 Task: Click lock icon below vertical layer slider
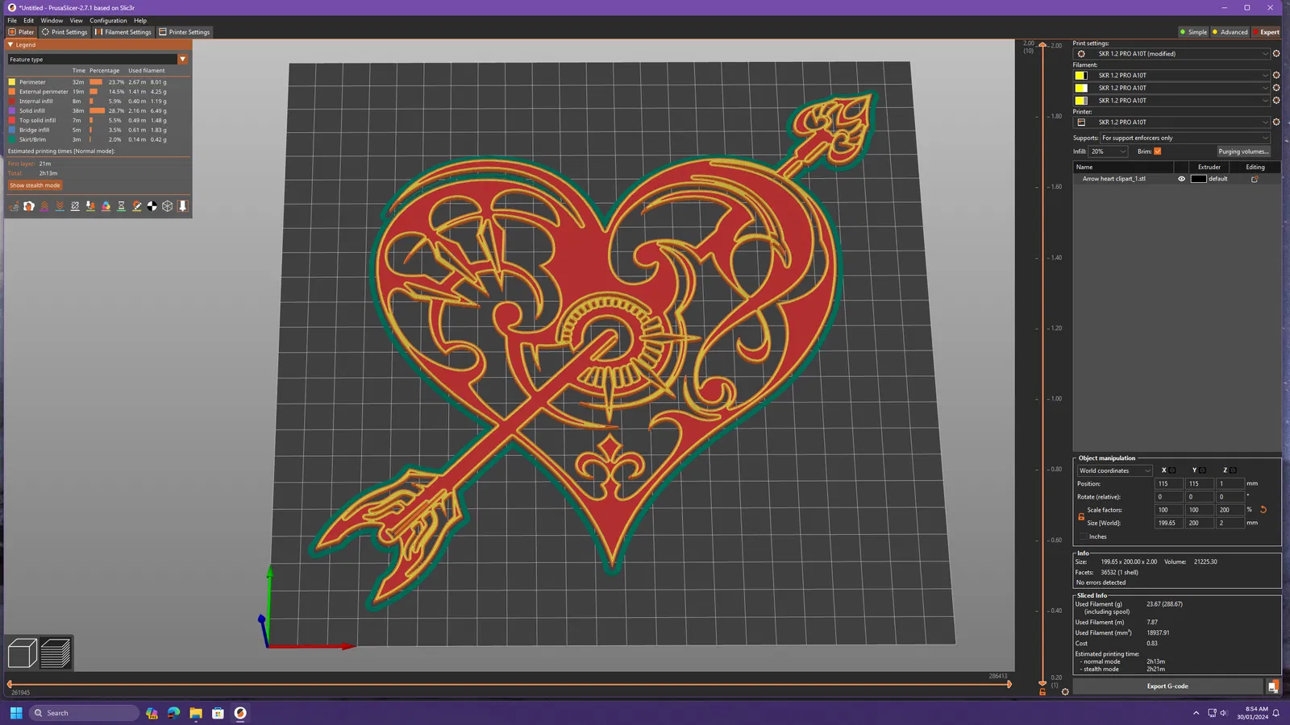[x=1042, y=692]
